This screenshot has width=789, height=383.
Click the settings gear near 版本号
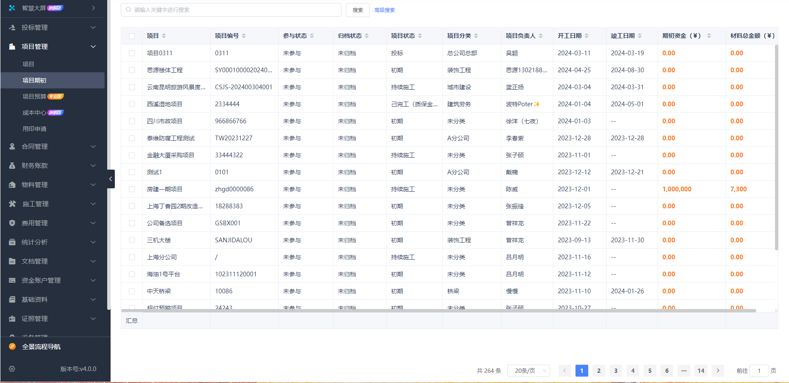point(11,369)
